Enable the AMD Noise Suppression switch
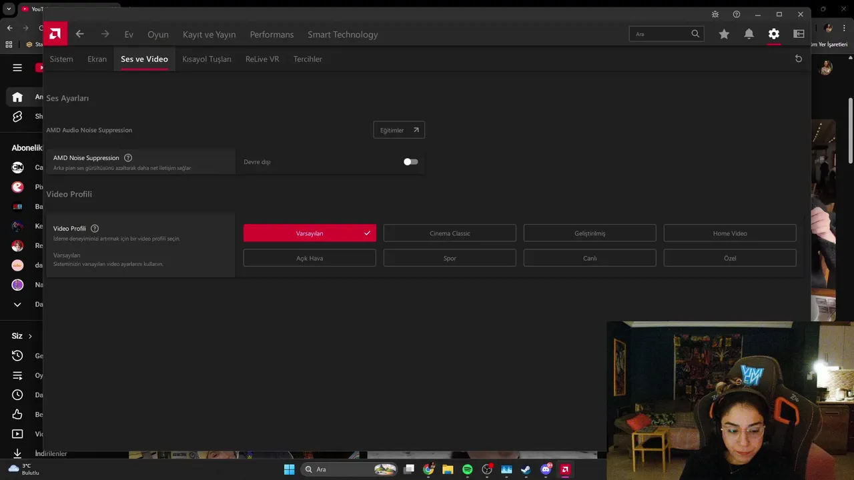Screen dimensions: 854x480 [x=411, y=161]
